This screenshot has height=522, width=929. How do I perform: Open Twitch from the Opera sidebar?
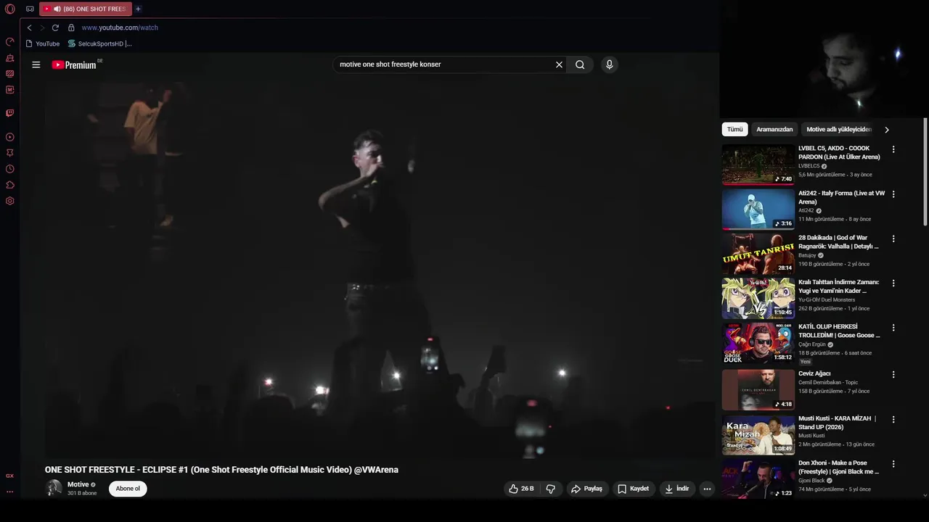[10, 113]
